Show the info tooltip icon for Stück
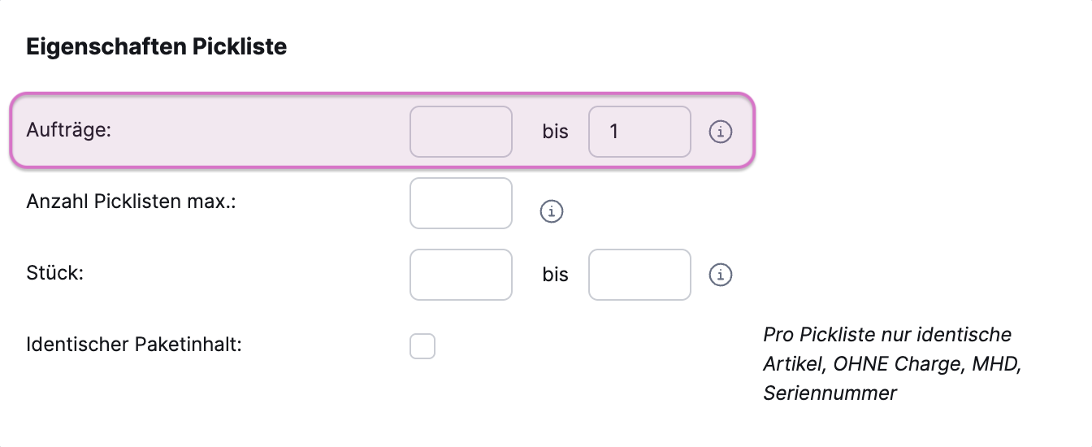Image resolution: width=1092 pixels, height=447 pixels. point(721,276)
